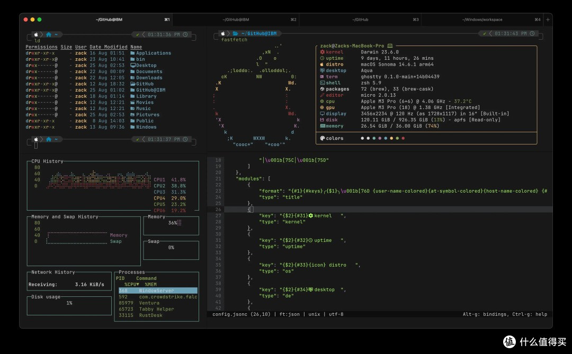
Task: Click the Desktop monitor icon in listing
Action: coord(133,66)
